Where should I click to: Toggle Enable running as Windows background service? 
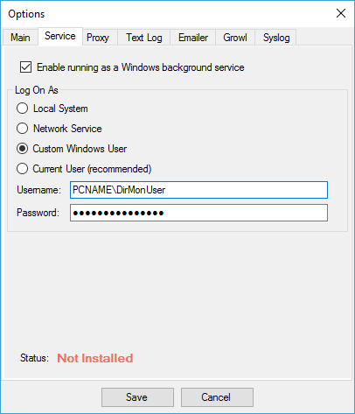point(26,67)
